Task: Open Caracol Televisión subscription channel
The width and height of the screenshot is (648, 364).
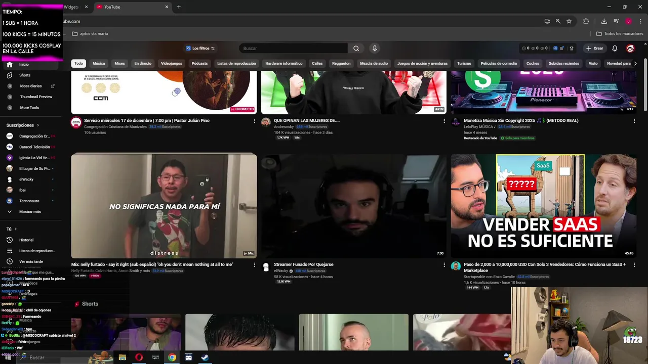Action: pos(31,147)
